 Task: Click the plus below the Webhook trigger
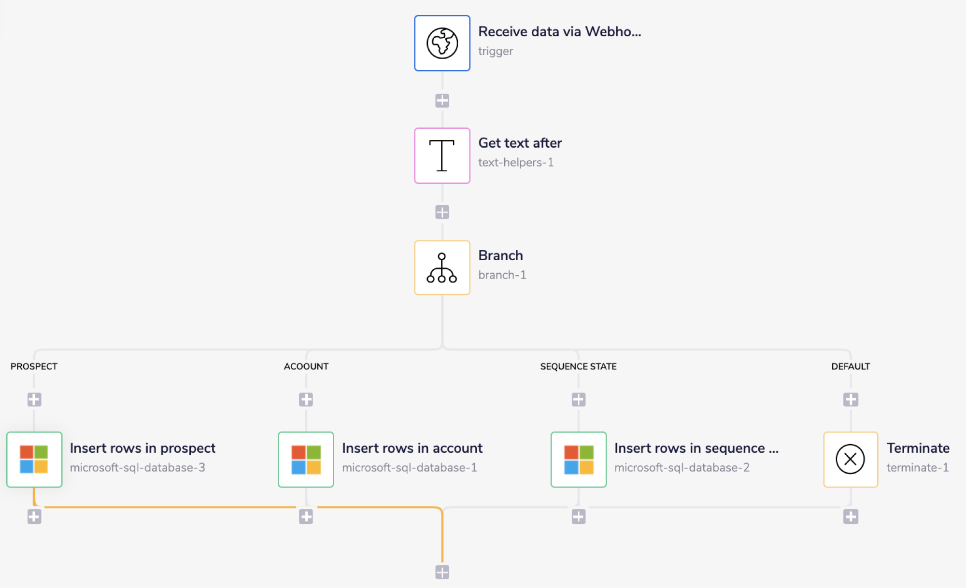[x=442, y=100]
